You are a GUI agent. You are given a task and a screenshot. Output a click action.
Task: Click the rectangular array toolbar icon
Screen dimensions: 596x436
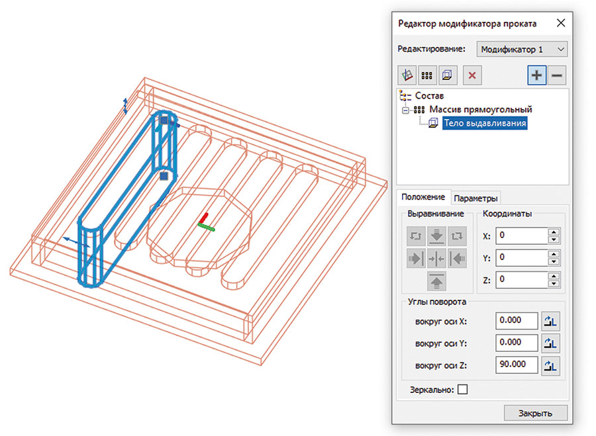click(x=426, y=75)
